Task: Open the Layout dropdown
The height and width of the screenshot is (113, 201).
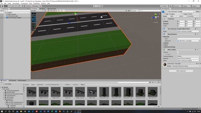Action: [196, 6]
